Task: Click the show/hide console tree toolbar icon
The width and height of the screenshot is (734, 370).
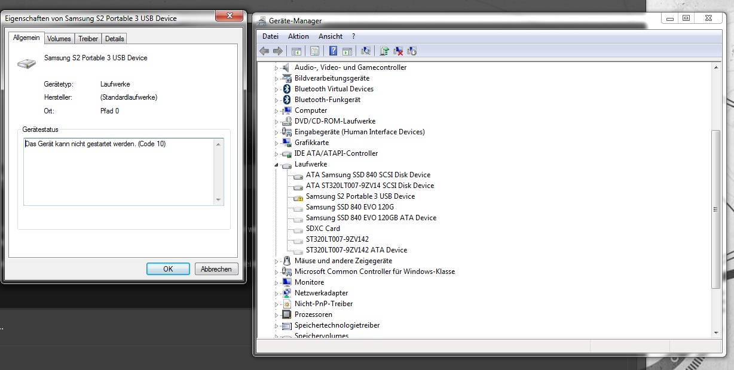Action: point(296,51)
